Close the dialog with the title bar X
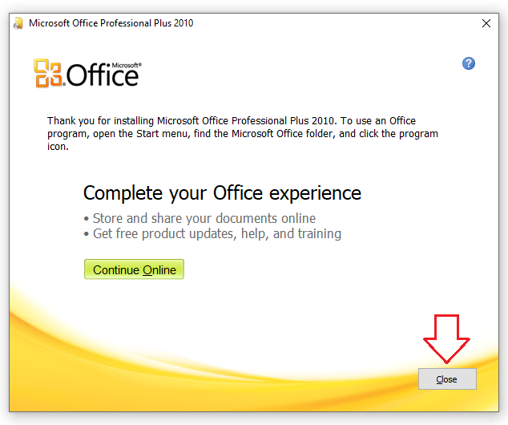 point(486,23)
